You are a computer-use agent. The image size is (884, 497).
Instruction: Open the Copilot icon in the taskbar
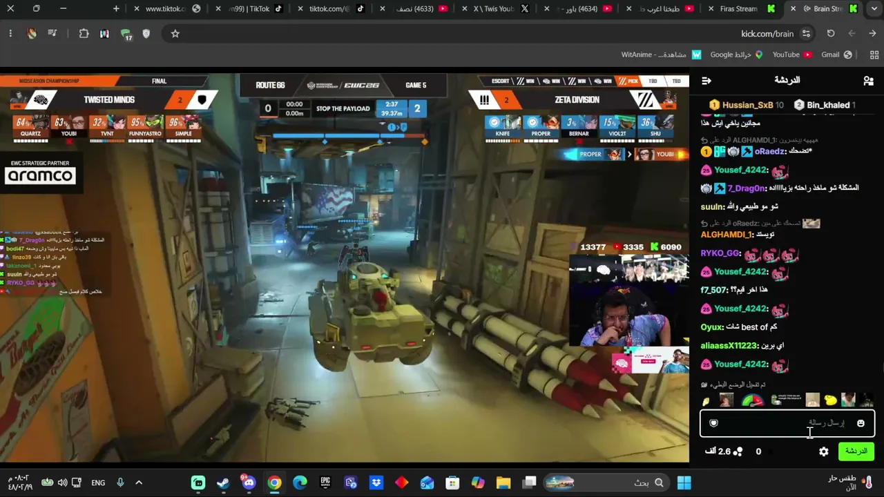478,483
